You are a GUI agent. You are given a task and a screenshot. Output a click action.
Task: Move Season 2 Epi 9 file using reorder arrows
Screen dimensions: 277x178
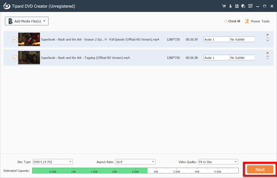[x=267, y=39]
